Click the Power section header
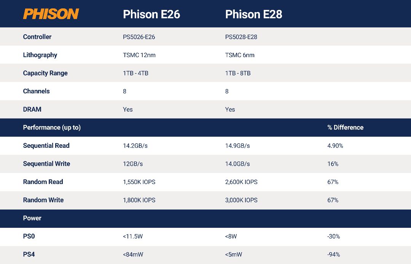Screen dimensions: 411x264 coord(32,218)
